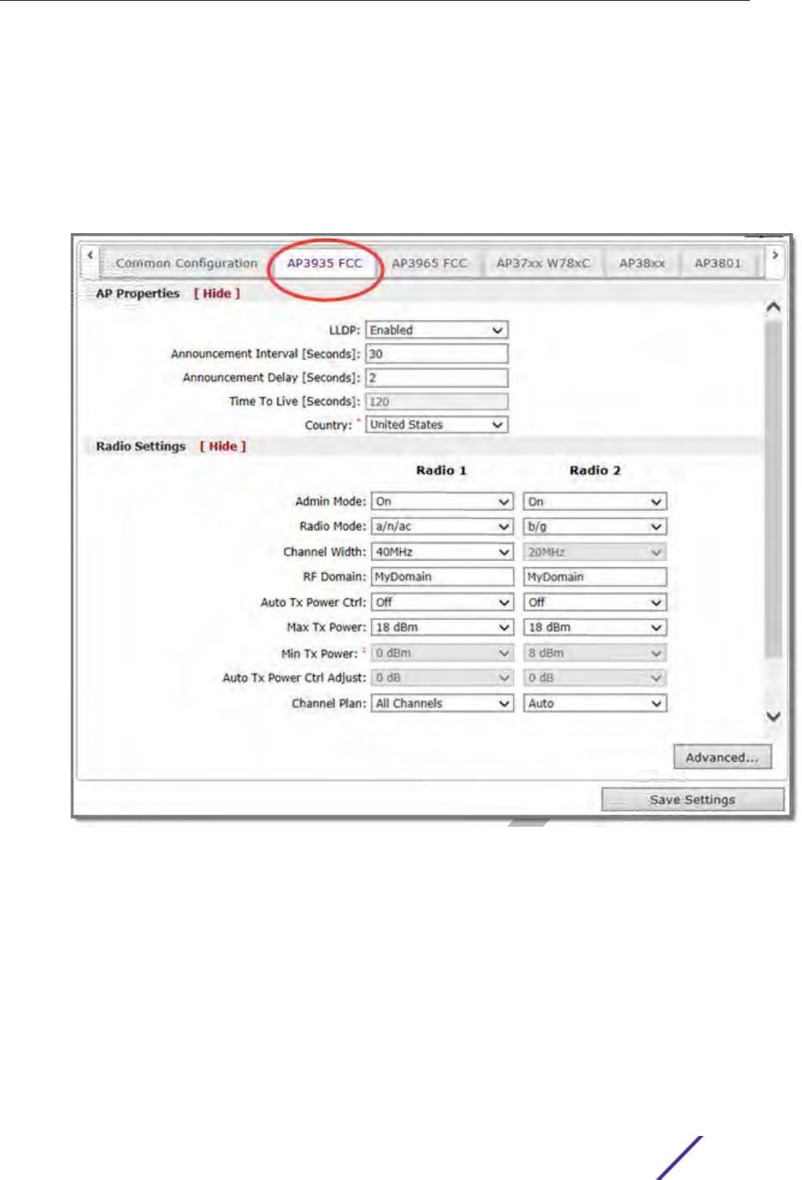Select the AP3965 FCC tab
Screen dimensions: 802x1180
coord(429,263)
